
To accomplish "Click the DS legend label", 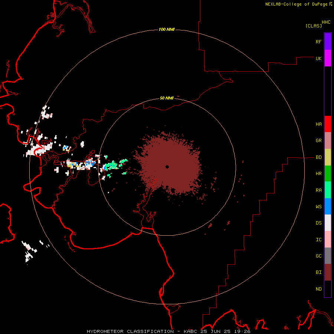I will (x=318, y=223).
